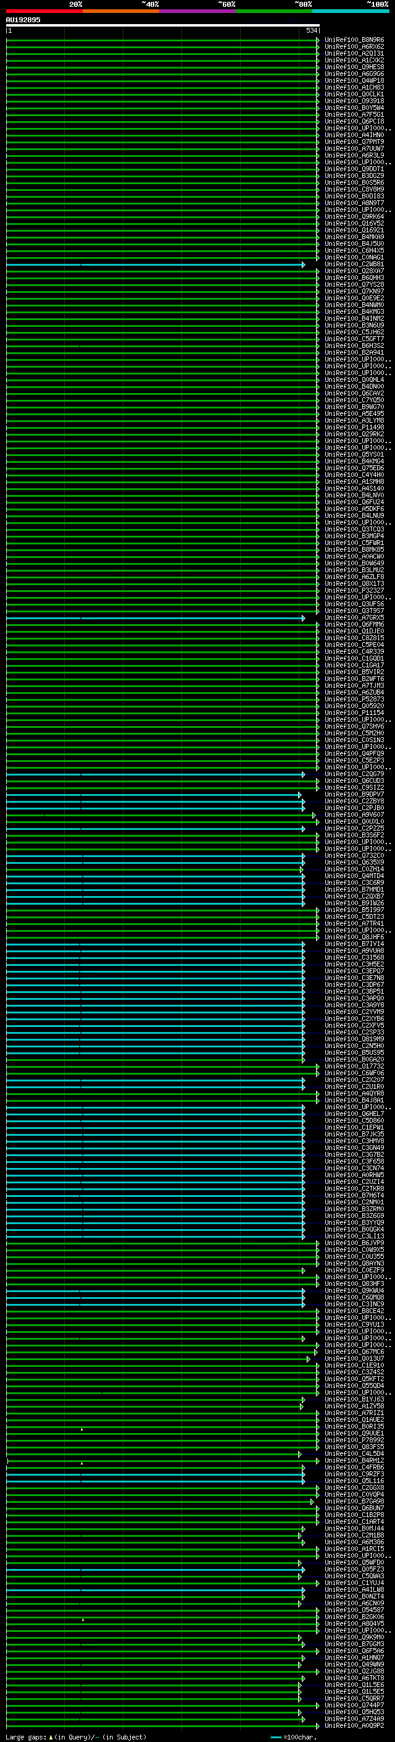
Task: Open hit UniRef100_Q9RK64
Action: [354, 216]
